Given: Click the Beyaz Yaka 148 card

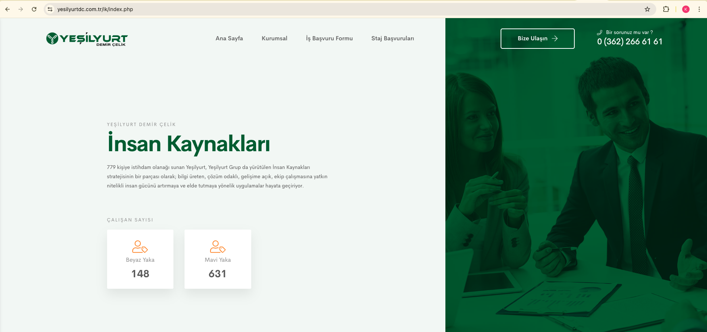Looking at the screenshot, I should 140,259.
